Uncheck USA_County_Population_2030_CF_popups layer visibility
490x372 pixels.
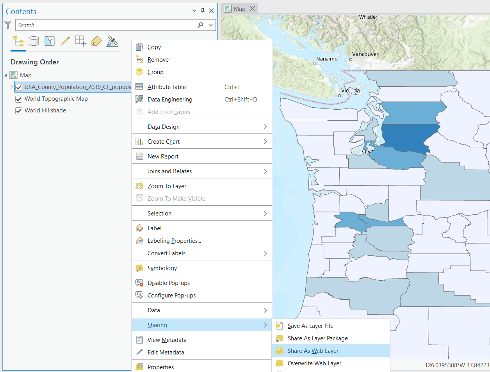pyautogui.click(x=19, y=87)
